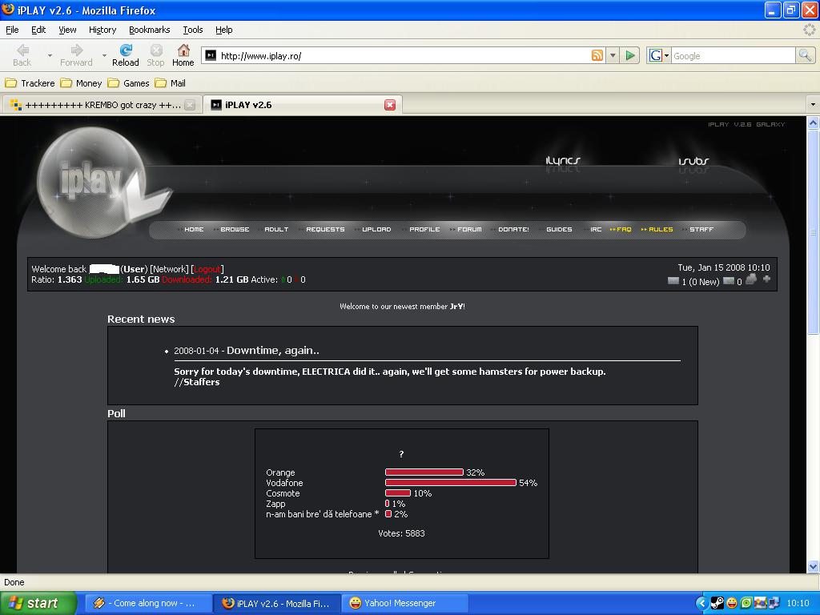Expand hidden tray icons arrow
This screenshot has width=820, height=615.
click(701, 603)
